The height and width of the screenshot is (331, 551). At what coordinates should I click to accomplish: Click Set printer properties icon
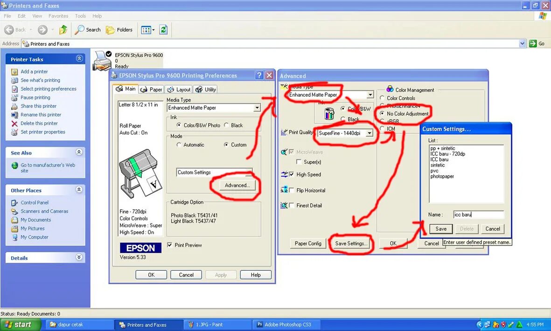pyautogui.click(x=14, y=132)
